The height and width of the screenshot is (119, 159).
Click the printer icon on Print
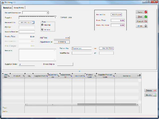(x=146, y=26)
